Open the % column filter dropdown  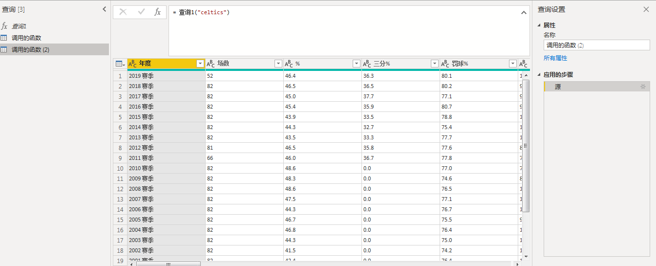click(x=356, y=64)
